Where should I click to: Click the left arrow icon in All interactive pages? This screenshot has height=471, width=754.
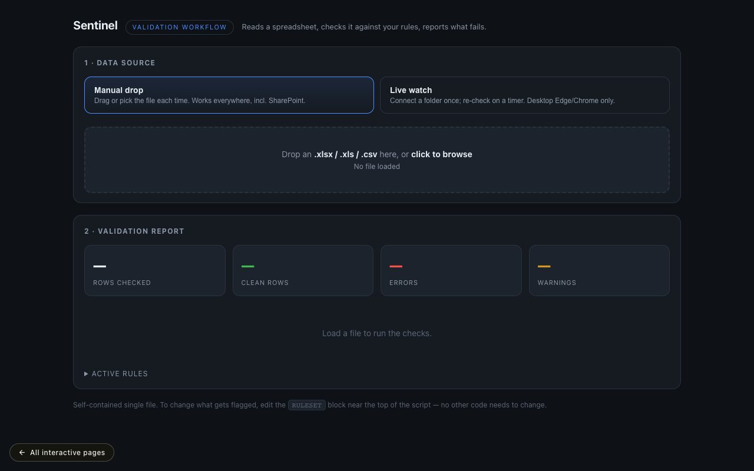(x=22, y=453)
